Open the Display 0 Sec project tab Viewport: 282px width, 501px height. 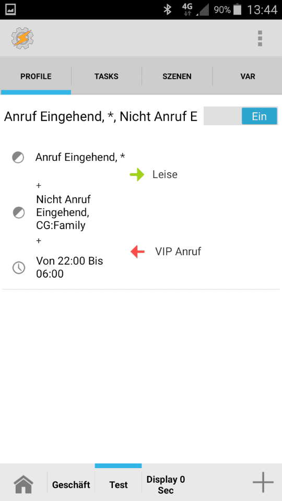tap(166, 485)
